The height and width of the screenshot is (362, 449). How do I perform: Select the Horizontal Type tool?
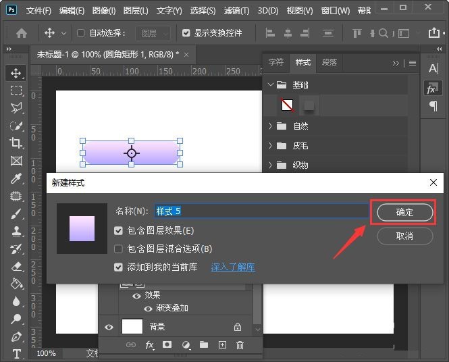coord(17,354)
